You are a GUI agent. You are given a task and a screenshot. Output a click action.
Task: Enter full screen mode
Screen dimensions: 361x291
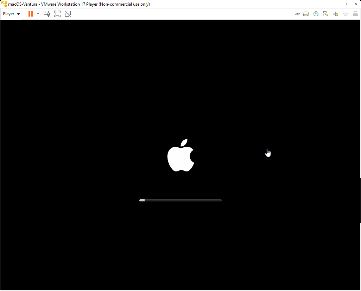coord(57,14)
